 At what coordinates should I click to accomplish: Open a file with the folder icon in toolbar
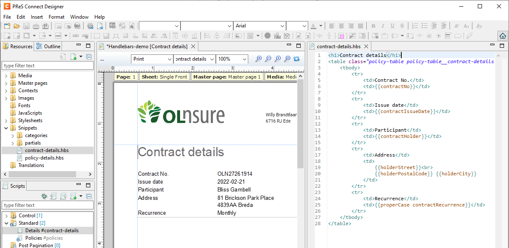pyautogui.click(x=17, y=25)
